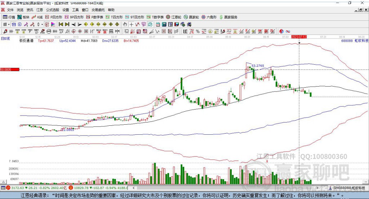Viewport: 369px width, 199px height.
Task: Open the P四方形 tool
Action: click(x=54, y=17)
